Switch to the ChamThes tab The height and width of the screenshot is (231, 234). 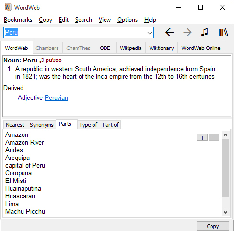[x=78, y=48]
